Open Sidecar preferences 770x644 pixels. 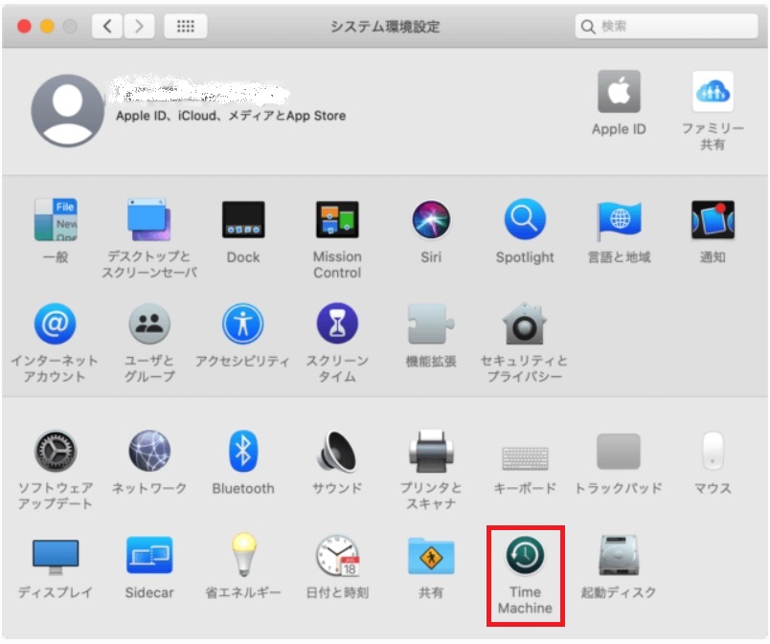[x=149, y=555]
